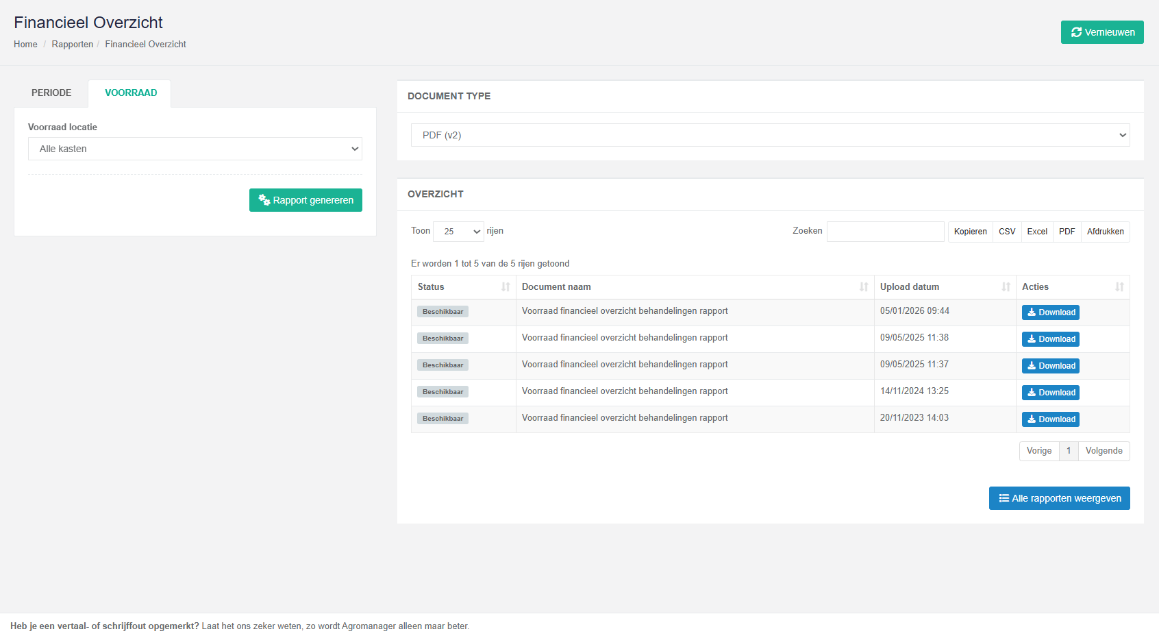Click document name in 14/11/2024 row

625,391
